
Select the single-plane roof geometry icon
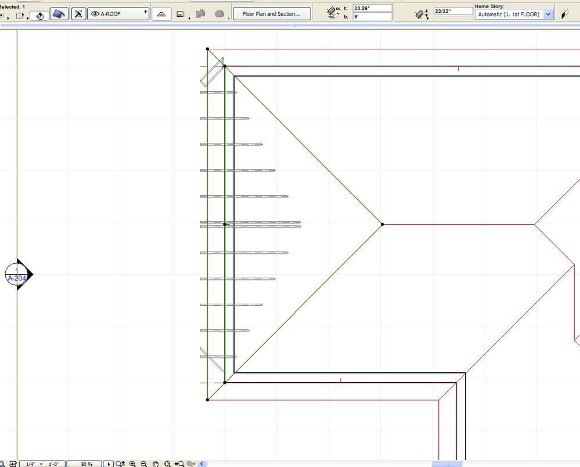tap(161, 14)
